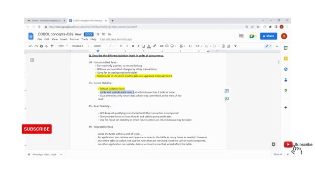The width and height of the screenshot is (315, 177).
Task: Open the Heading 2 style dropdown
Action: (x=80, y=46)
